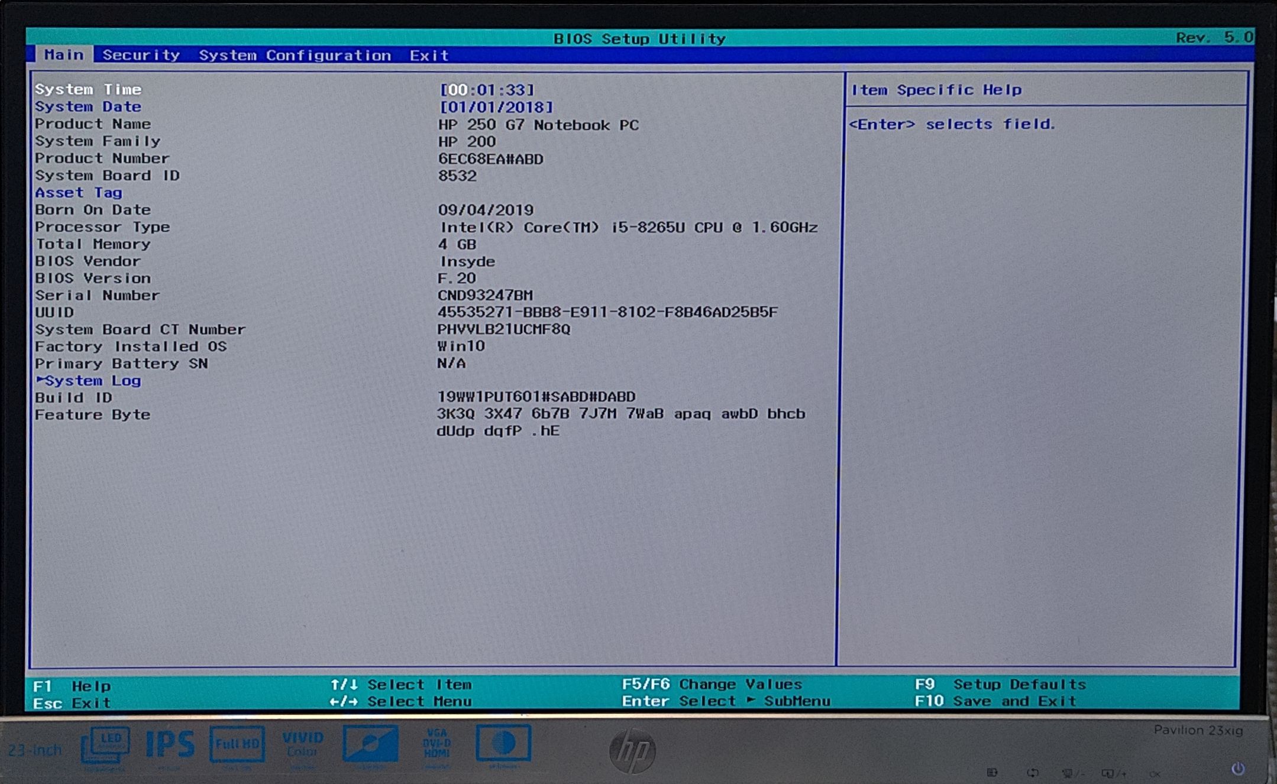Click serial number 'CND93247BM'
This screenshot has height=784, width=1277.
click(x=485, y=295)
